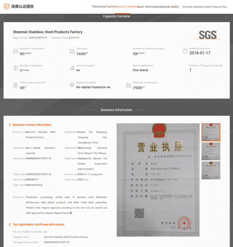The width and height of the screenshot is (233, 247).
Task: Click the Business license information heading
Action: coord(32,125)
